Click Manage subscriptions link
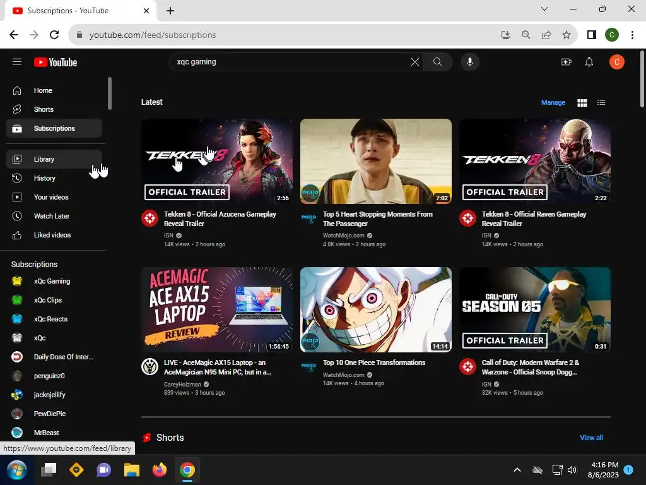Image resolution: width=646 pixels, height=485 pixels. pos(553,103)
